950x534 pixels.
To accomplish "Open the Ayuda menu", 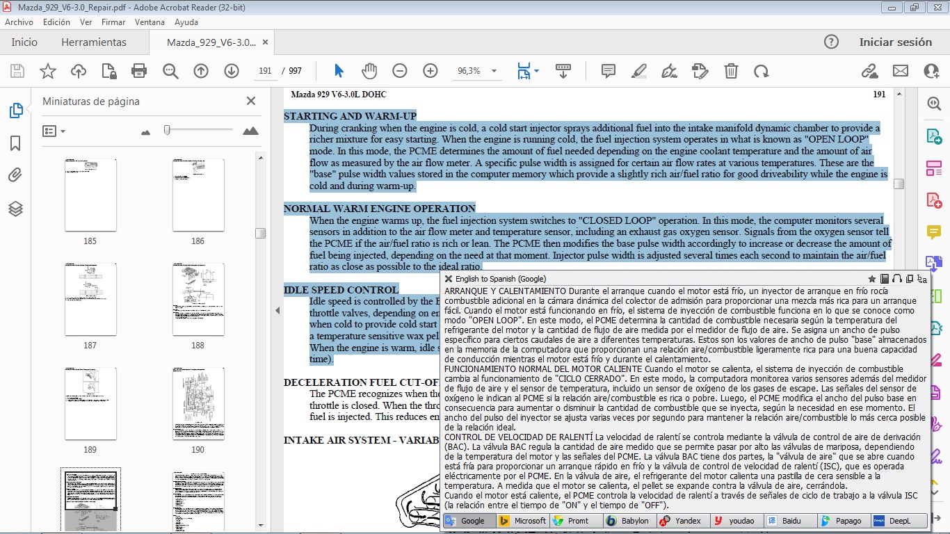I will point(186,22).
